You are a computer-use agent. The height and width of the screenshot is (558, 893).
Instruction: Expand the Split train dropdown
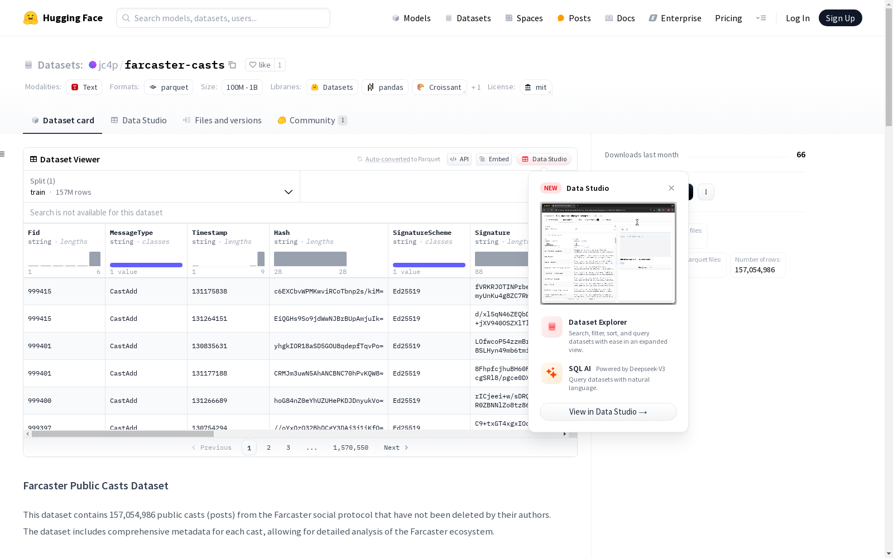click(162, 186)
